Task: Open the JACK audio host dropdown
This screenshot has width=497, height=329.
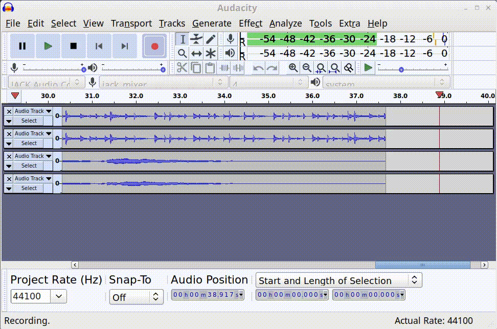Action: click(x=47, y=83)
